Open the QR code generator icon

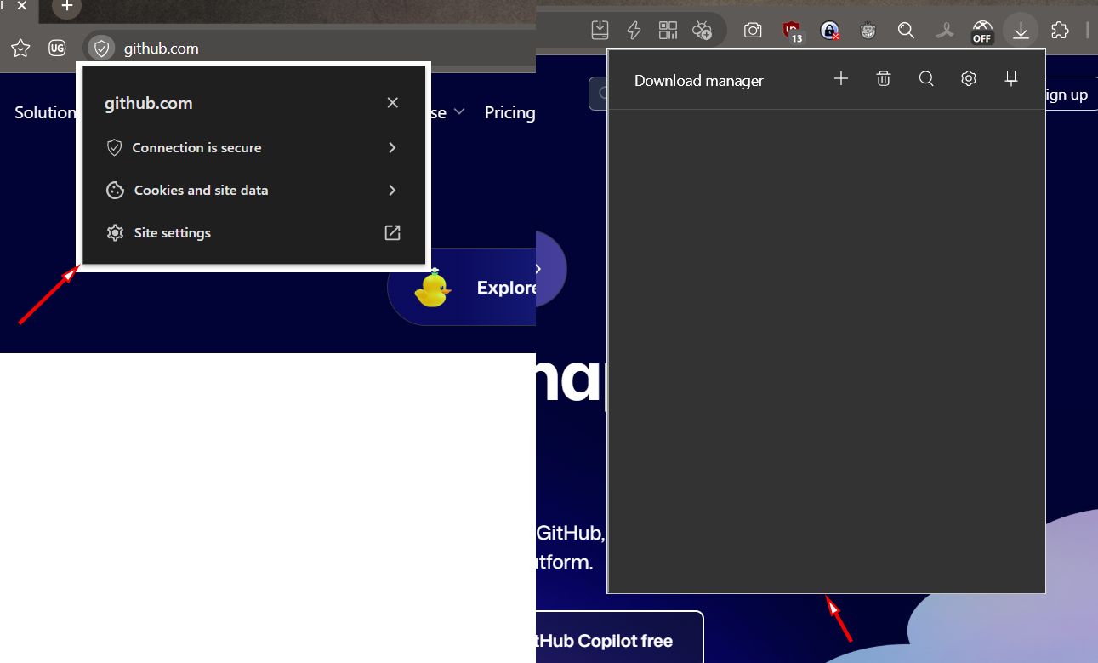pos(668,31)
